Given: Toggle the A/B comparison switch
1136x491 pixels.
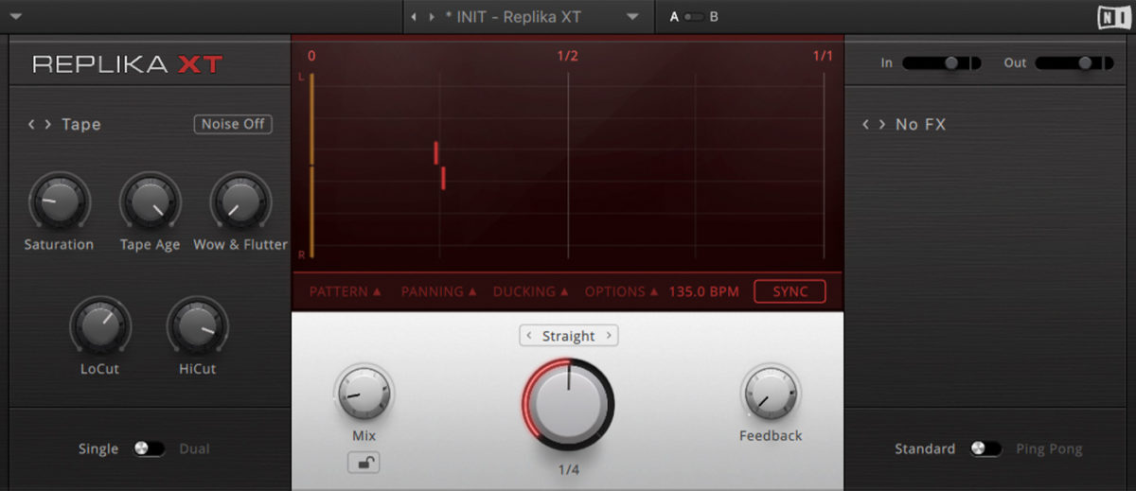Looking at the screenshot, I should (x=695, y=17).
